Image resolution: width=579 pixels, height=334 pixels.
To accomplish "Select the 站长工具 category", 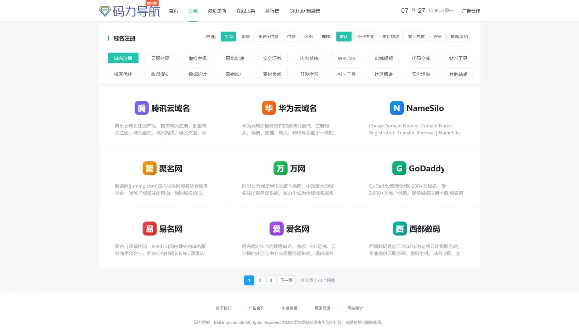I will point(458,58).
